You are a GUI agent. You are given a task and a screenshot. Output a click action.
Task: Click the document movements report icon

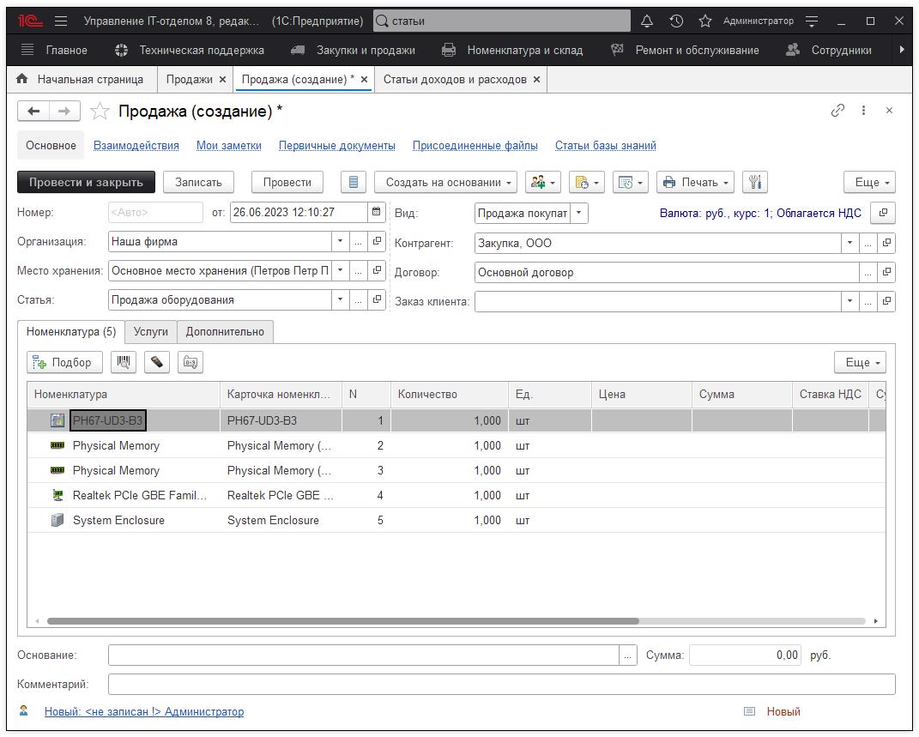click(x=354, y=182)
